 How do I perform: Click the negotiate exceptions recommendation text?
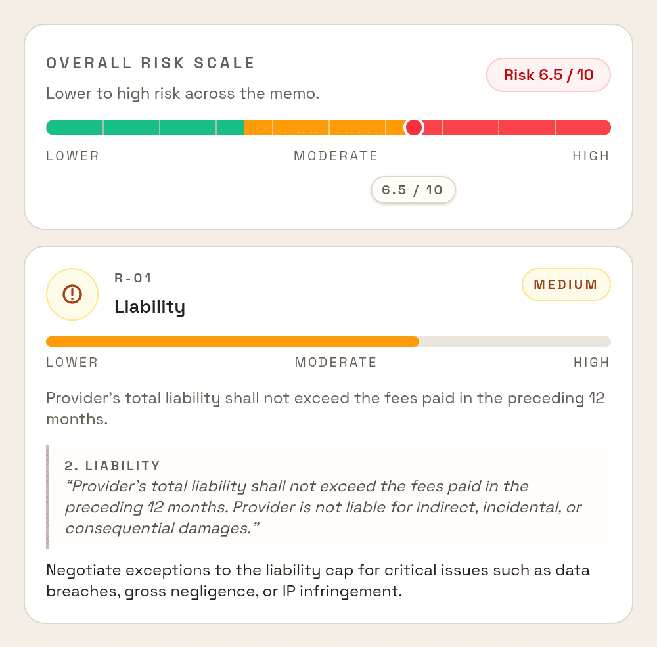tap(318, 581)
